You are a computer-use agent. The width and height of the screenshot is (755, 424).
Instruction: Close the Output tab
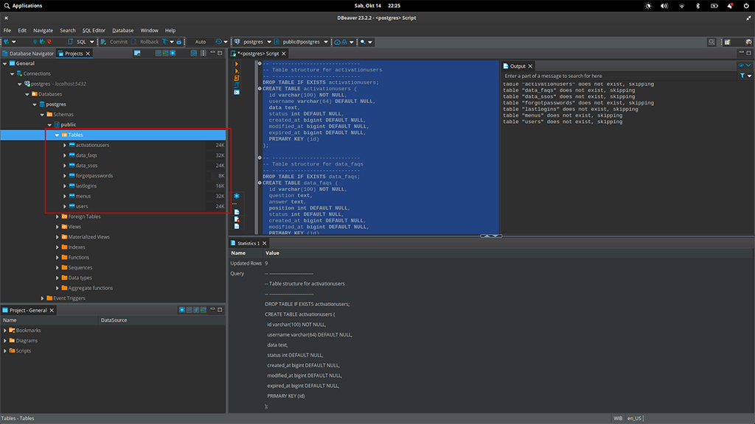(530, 66)
